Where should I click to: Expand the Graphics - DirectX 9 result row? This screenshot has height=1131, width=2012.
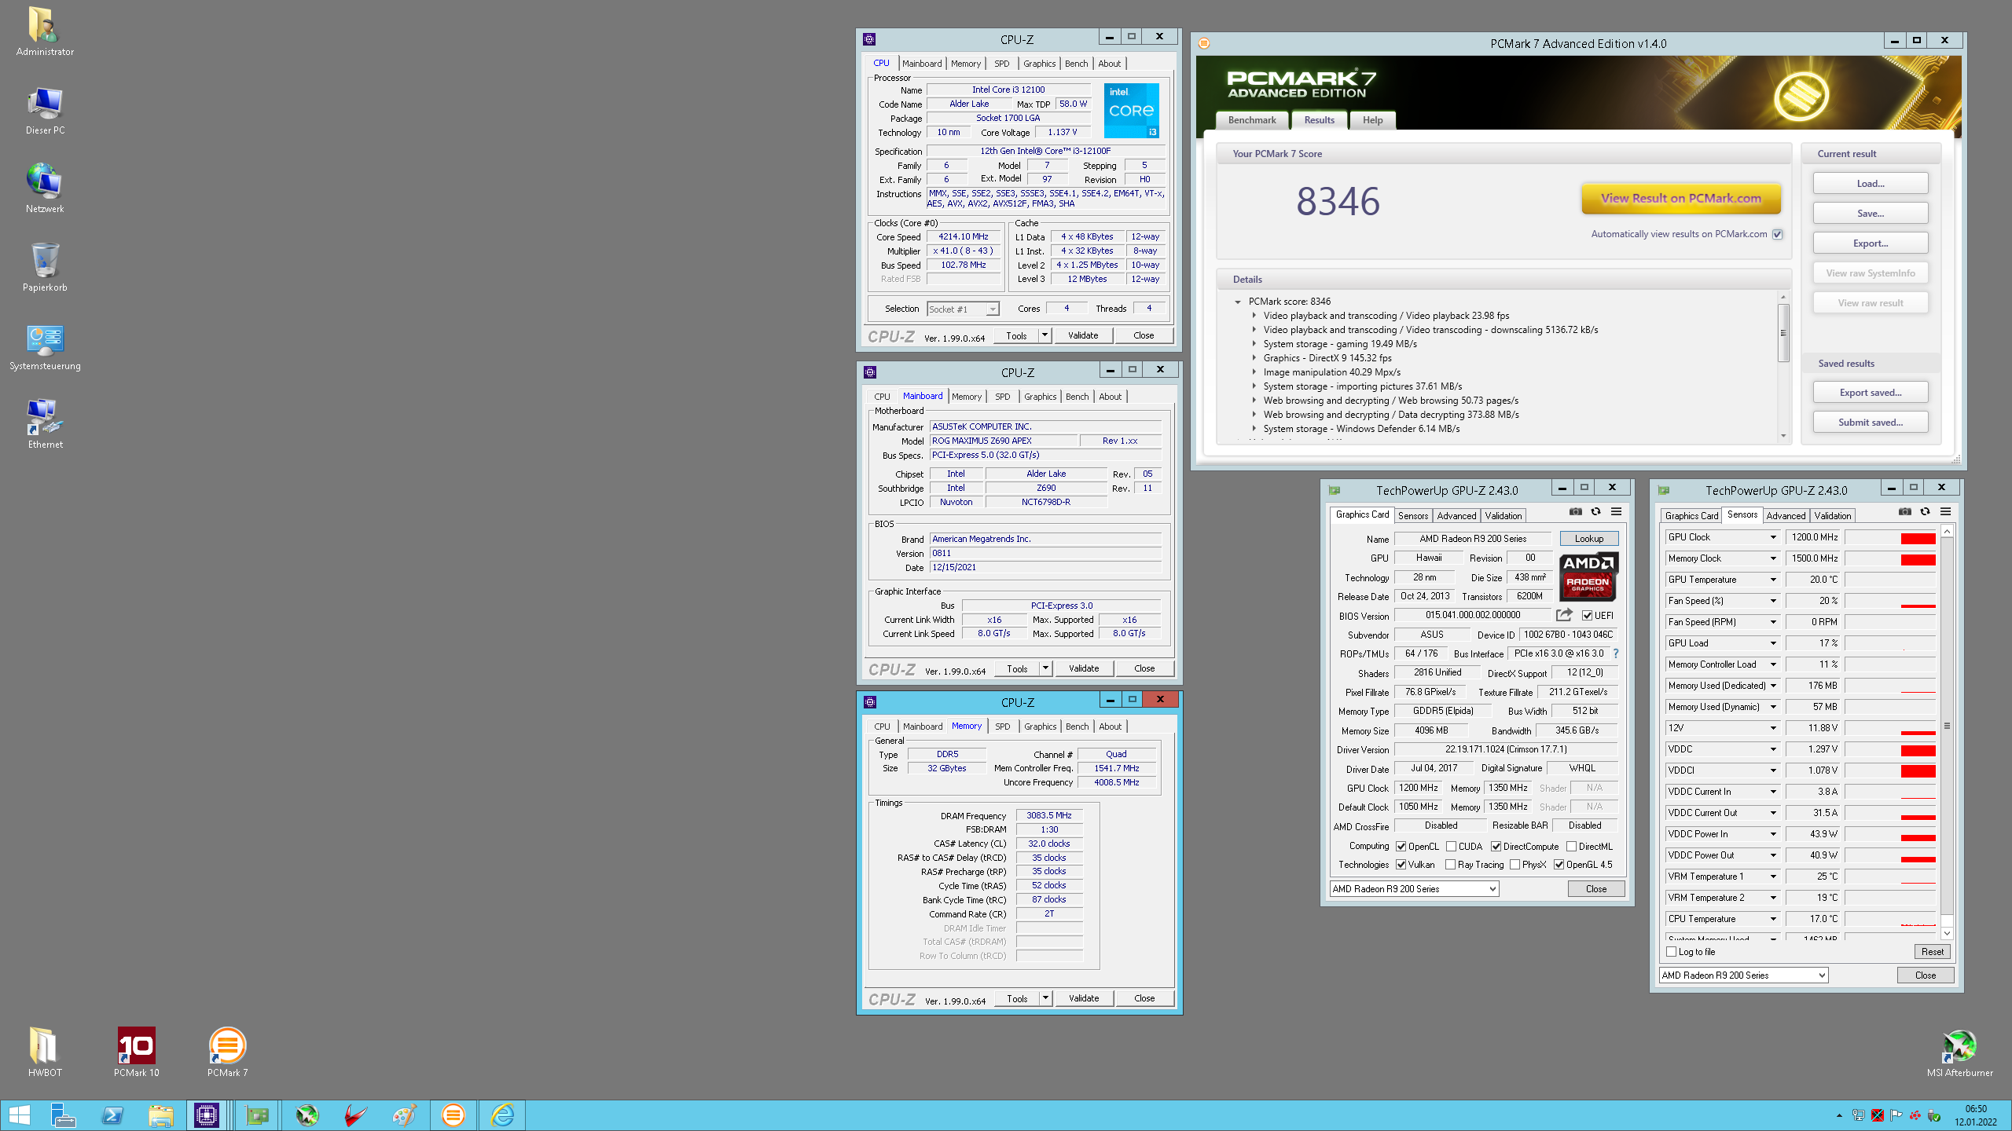pos(1254,358)
